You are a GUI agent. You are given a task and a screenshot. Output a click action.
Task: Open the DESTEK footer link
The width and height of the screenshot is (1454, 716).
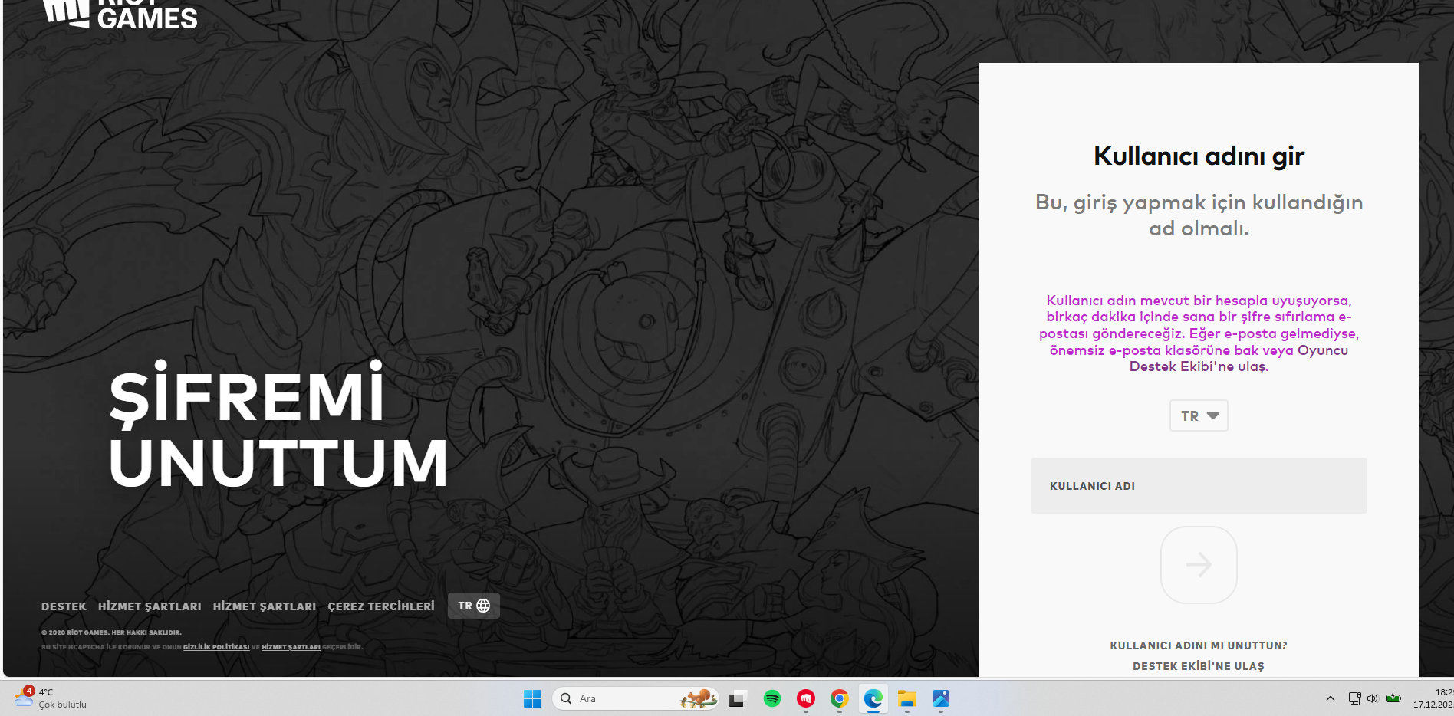64,606
